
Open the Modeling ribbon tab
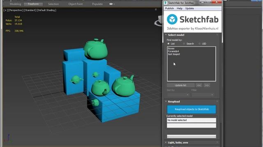click(15, 4)
